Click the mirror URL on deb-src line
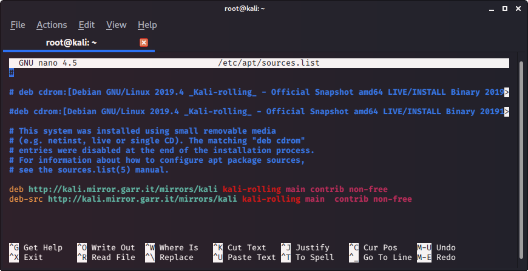Viewport: 528px width, 271px height. point(143,199)
